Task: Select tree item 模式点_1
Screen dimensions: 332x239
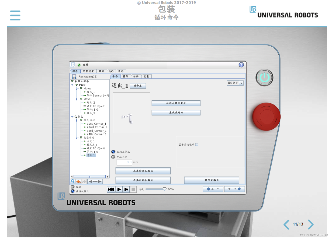Action: [x=92, y=145]
